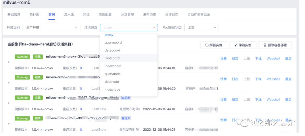The image size is (305, 136).
Task: Open the 基础信息 tab
Action: point(14,15)
